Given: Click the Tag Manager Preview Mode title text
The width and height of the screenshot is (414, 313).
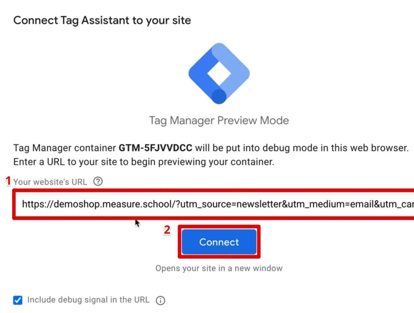Looking at the screenshot, I should [x=218, y=120].
